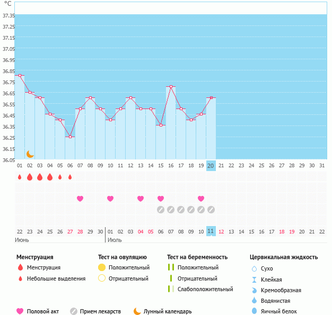Click the Половой акт legend heart icon
332x315 pixels.
20,311
